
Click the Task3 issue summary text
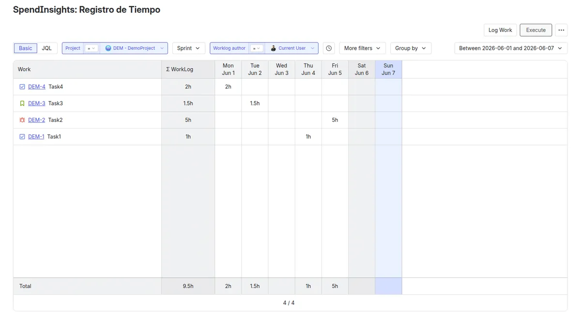56,103
